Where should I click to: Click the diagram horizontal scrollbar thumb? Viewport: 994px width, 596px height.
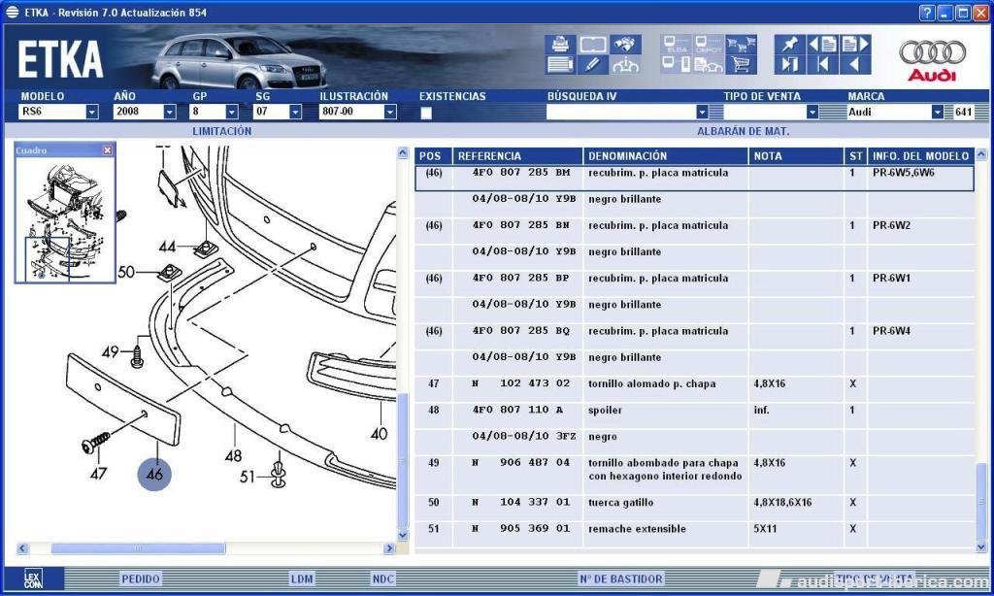click(138, 548)
